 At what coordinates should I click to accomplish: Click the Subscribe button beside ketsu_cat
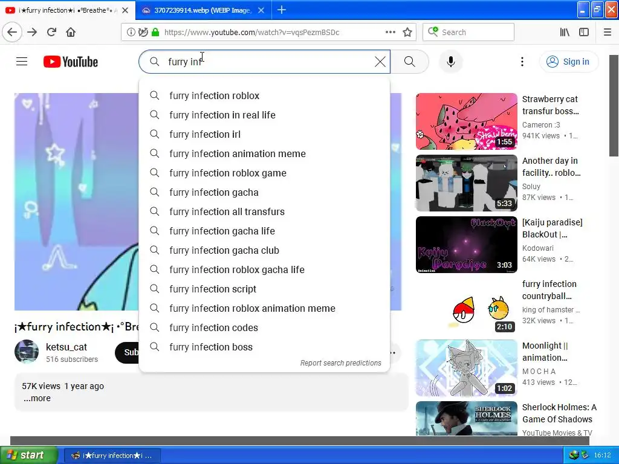[x=127, y=352]
